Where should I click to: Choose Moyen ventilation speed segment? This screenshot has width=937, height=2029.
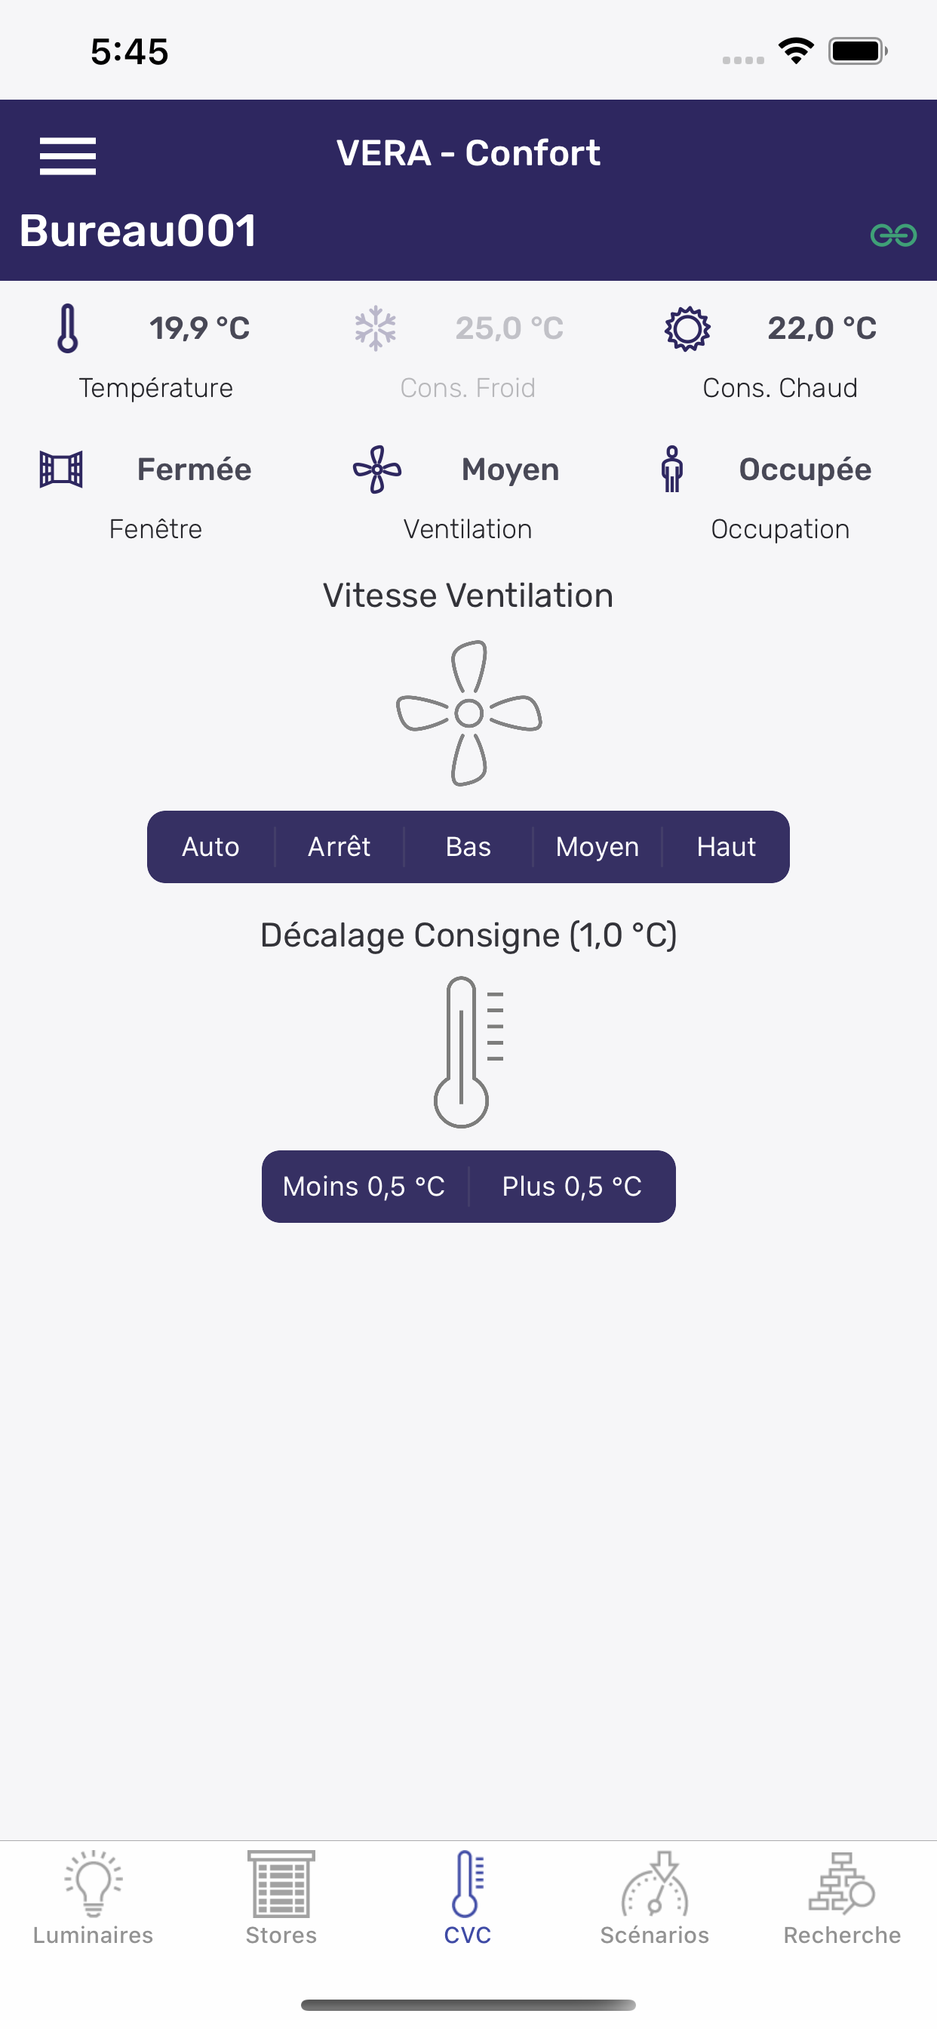click(597, 847)
